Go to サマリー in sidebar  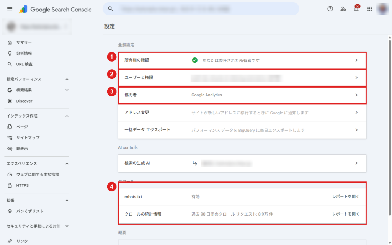24,42
